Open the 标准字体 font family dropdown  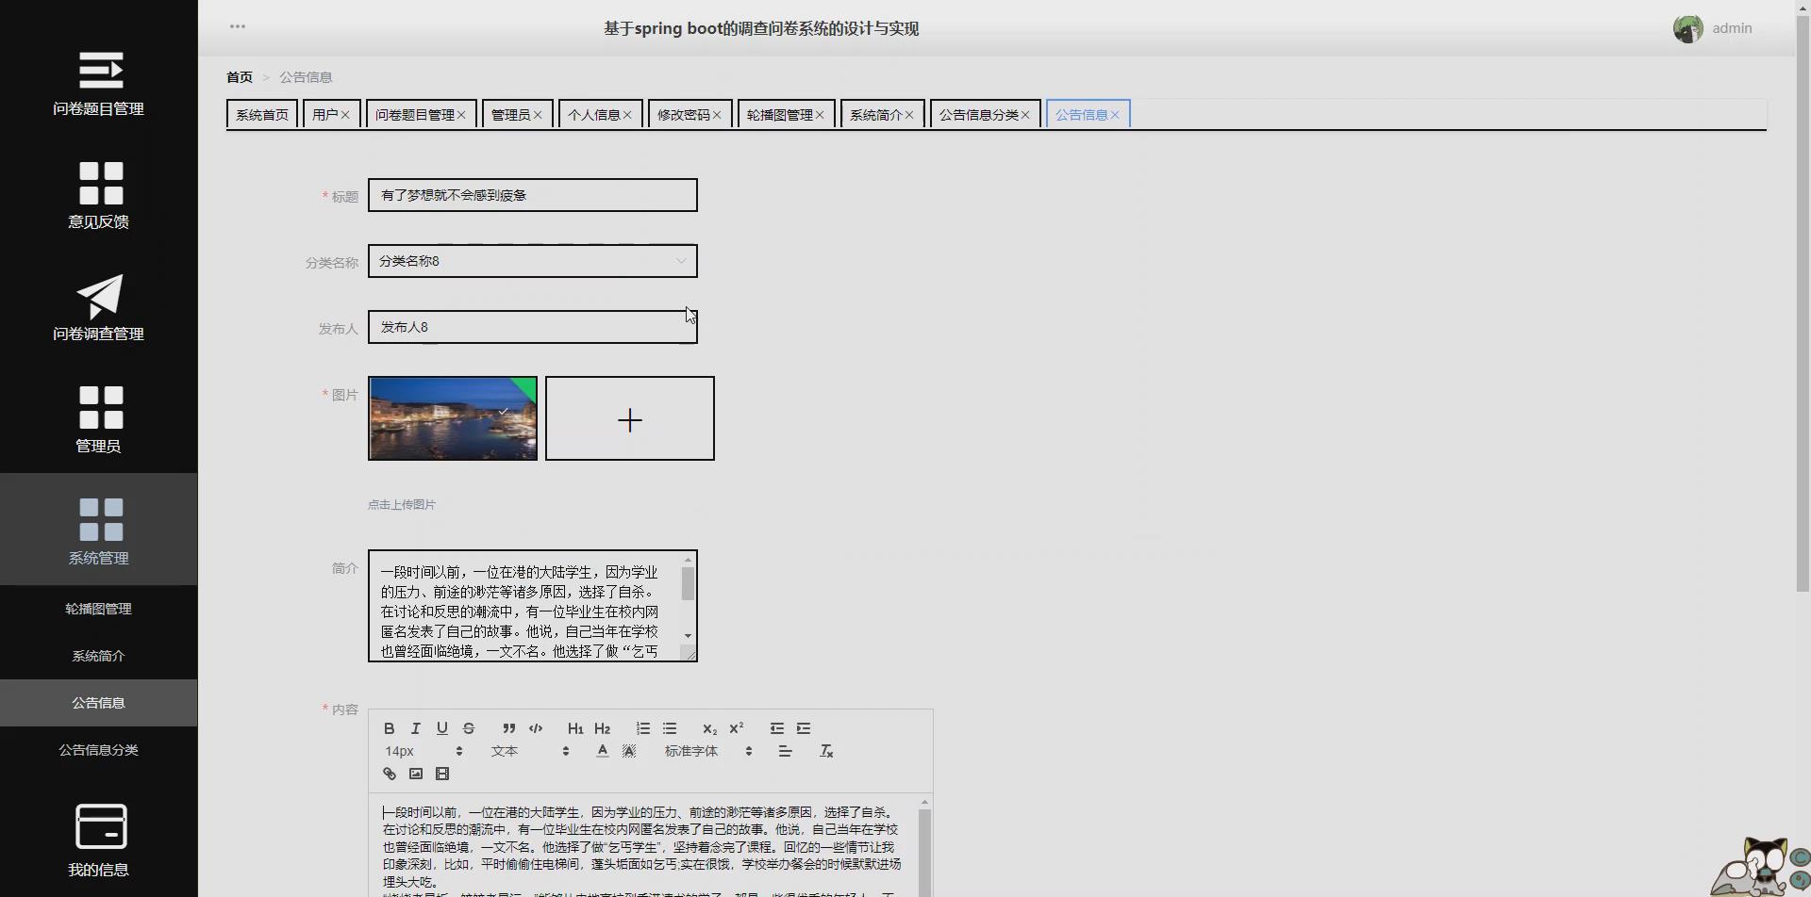coord(703,750)
